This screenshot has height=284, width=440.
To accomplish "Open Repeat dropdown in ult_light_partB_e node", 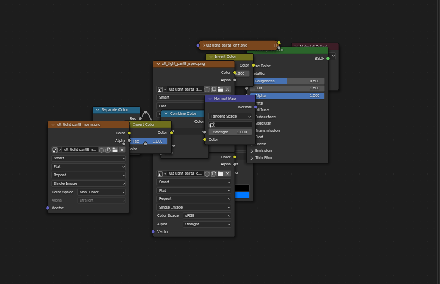I will 194,199.
